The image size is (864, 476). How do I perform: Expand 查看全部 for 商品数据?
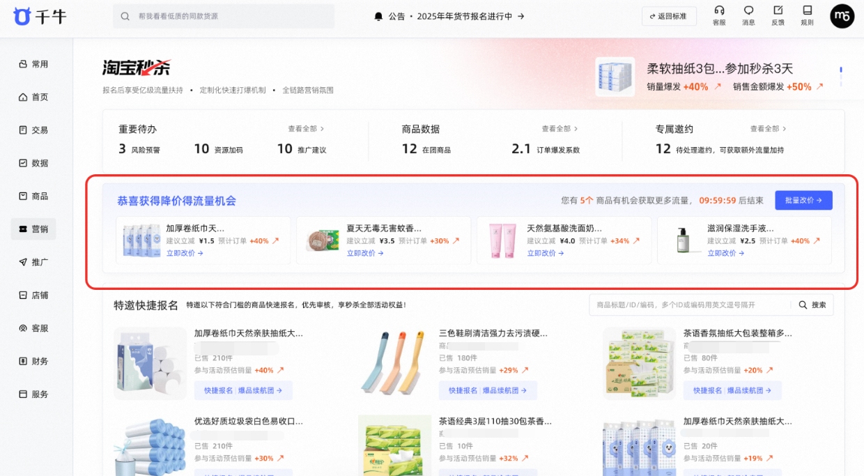(x=560, y=129)
